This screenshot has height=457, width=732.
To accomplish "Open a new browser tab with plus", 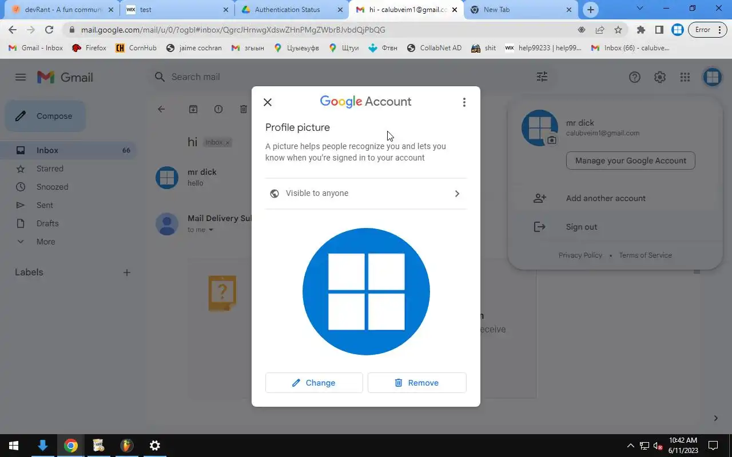I will (591, 10).
